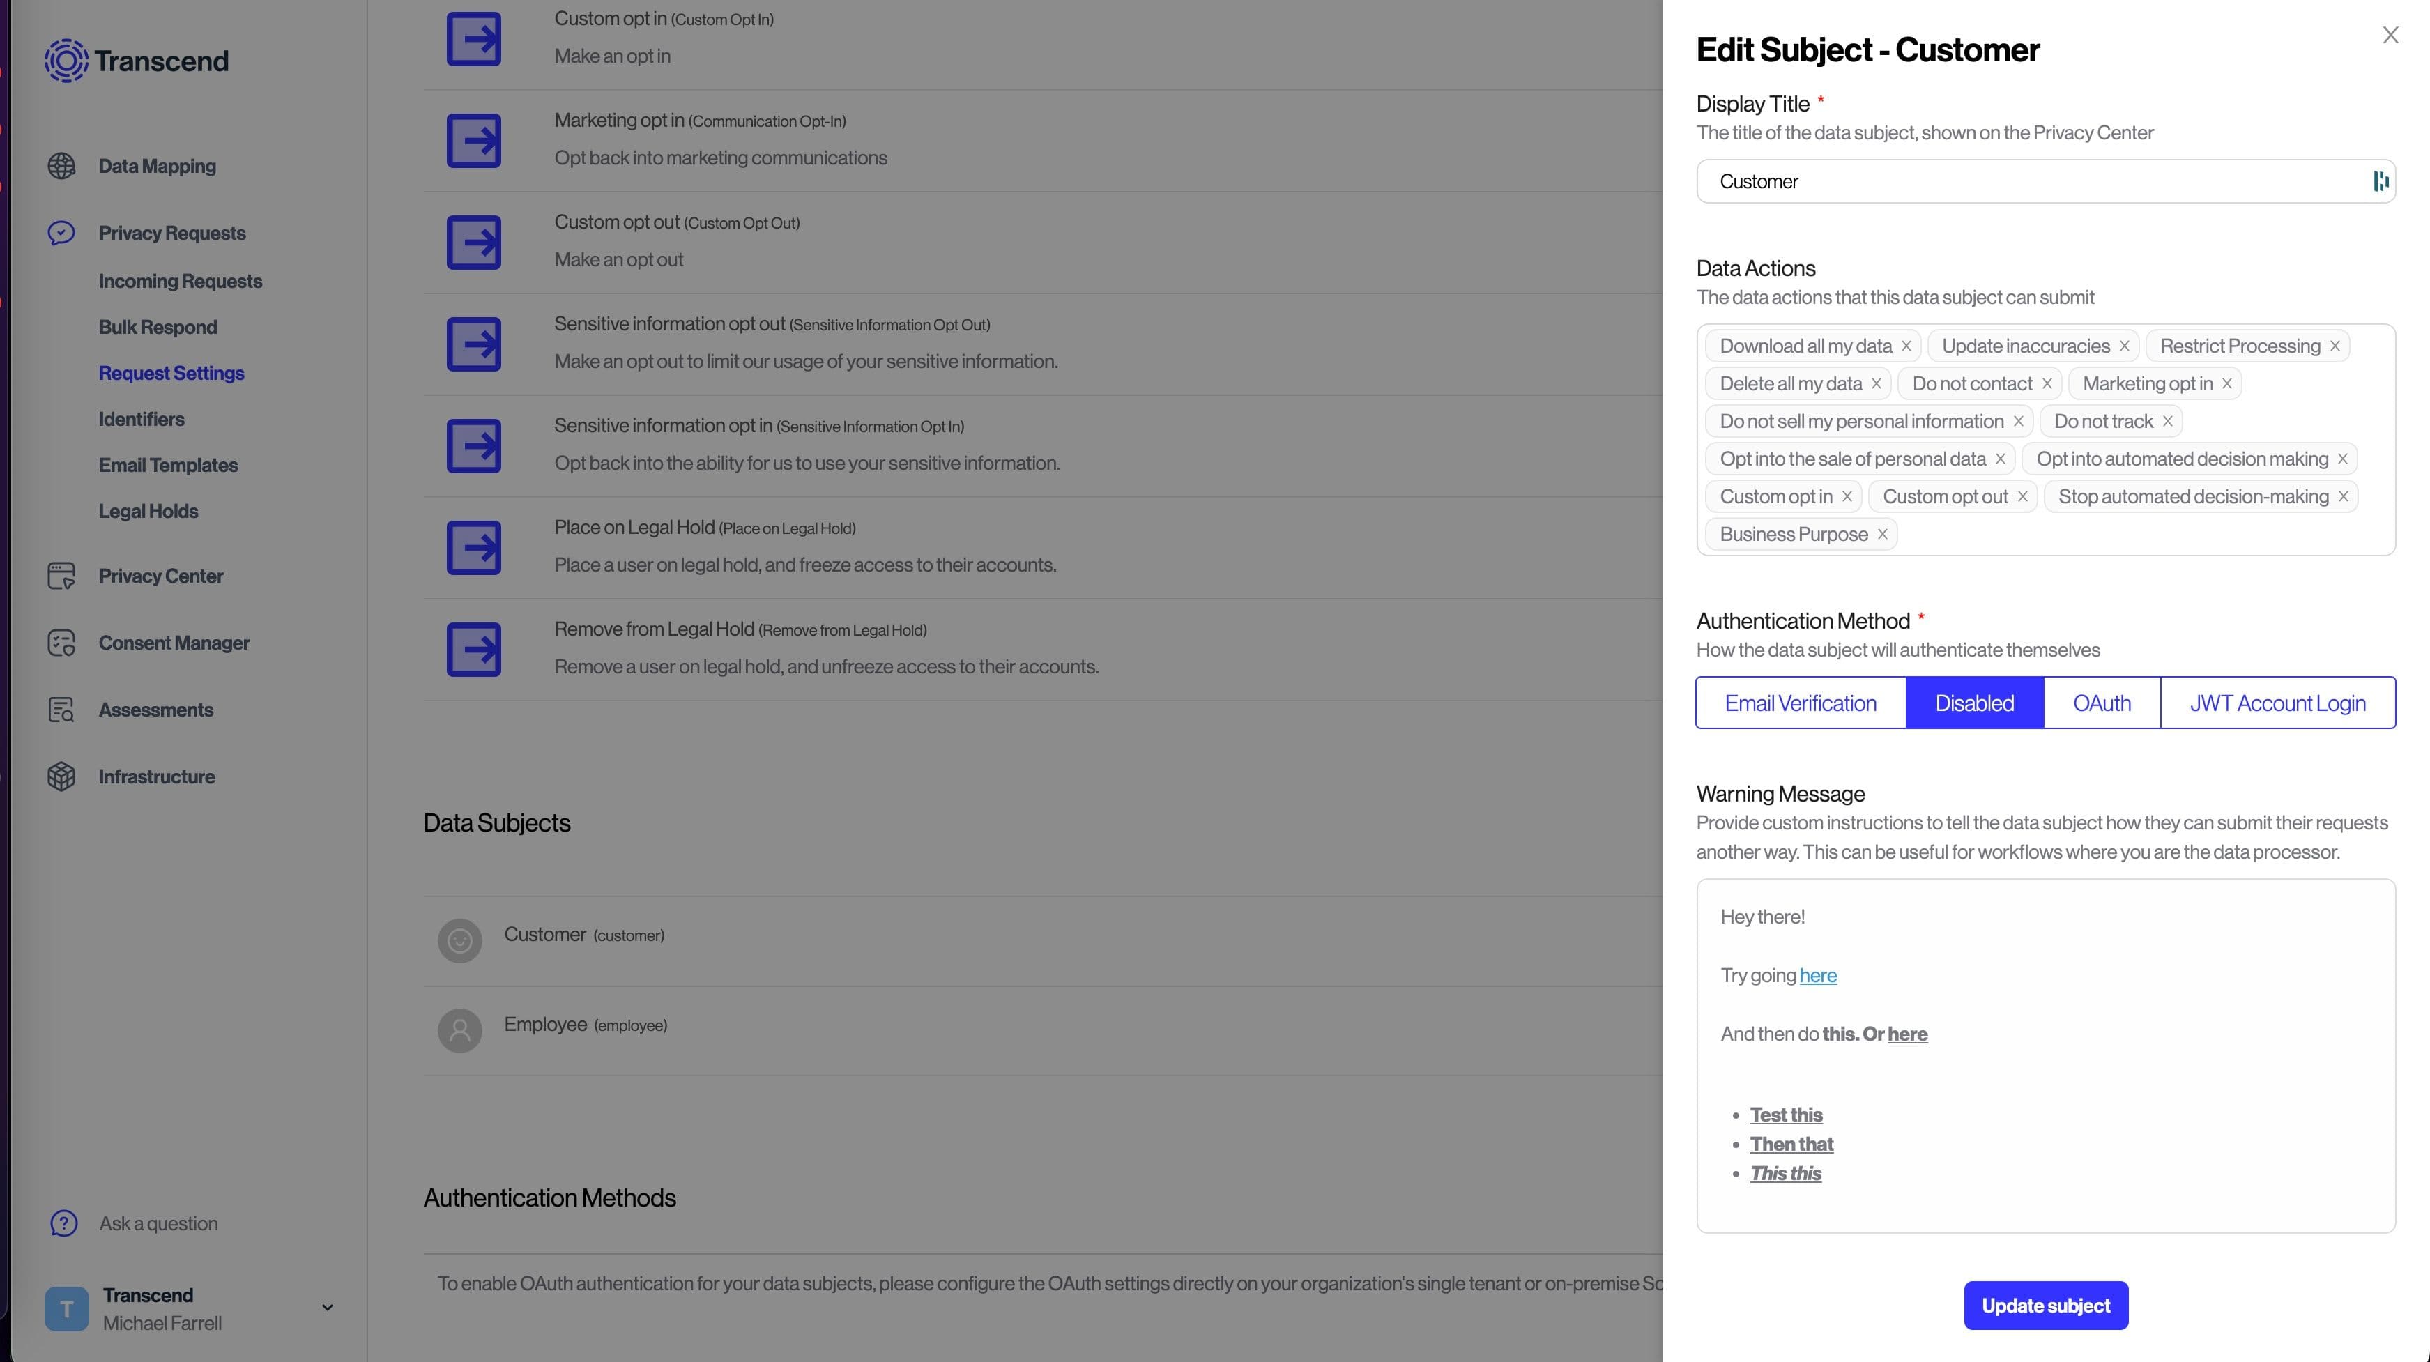Click the Assessments sidebar icon
Viewport: 2430px width, 1362px height.
point(61,710)
